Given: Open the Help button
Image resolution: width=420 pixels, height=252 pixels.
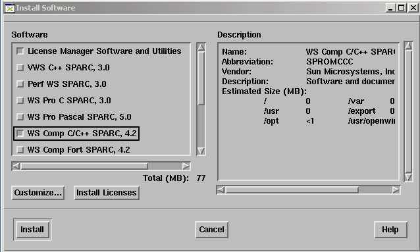Looking at the screenshot, I should point(390,230).
